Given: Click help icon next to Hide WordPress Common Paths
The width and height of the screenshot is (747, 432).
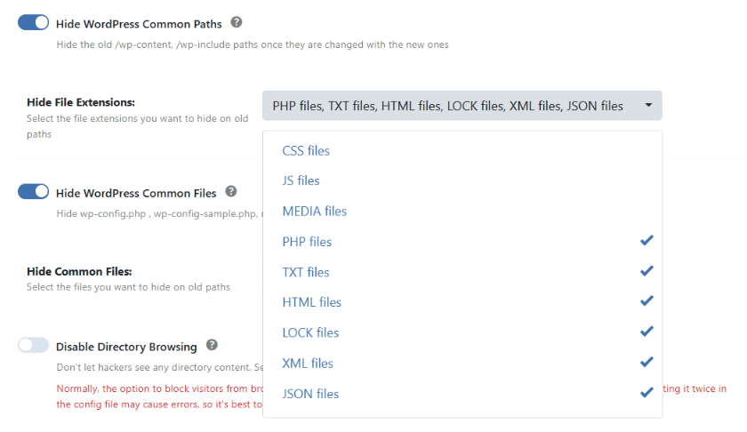Looking at the screenshot, I should click(x=236, y=22).
